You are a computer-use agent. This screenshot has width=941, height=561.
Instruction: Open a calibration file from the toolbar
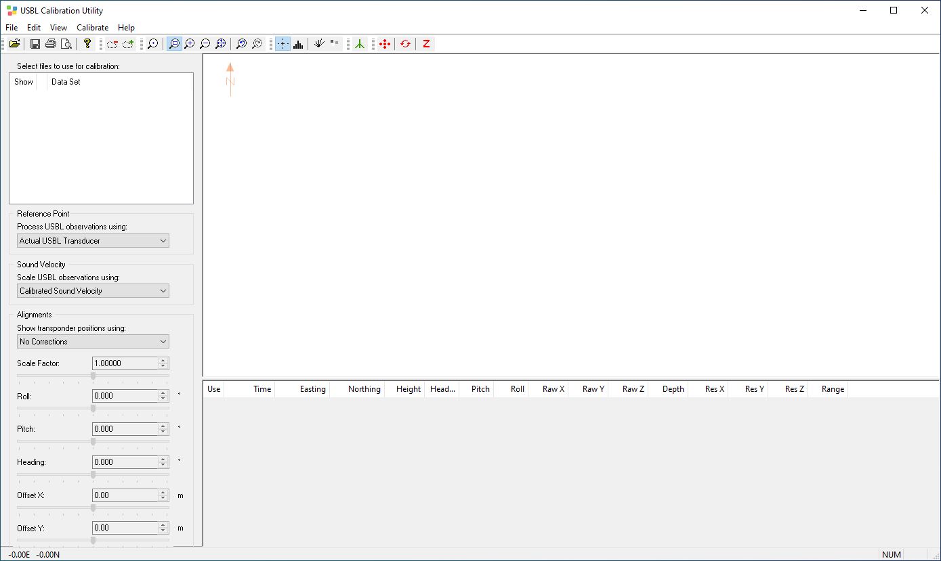coord(14,43)
